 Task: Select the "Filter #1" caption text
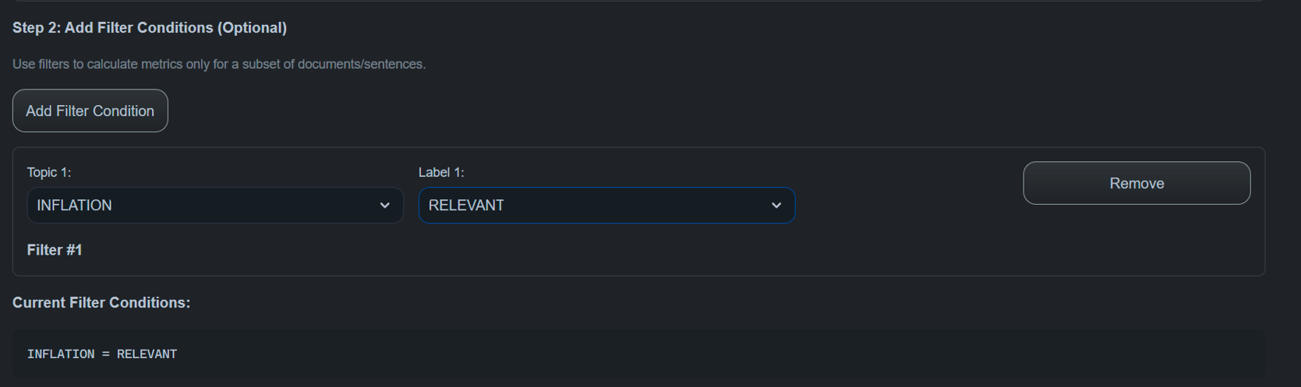[55, 250]
